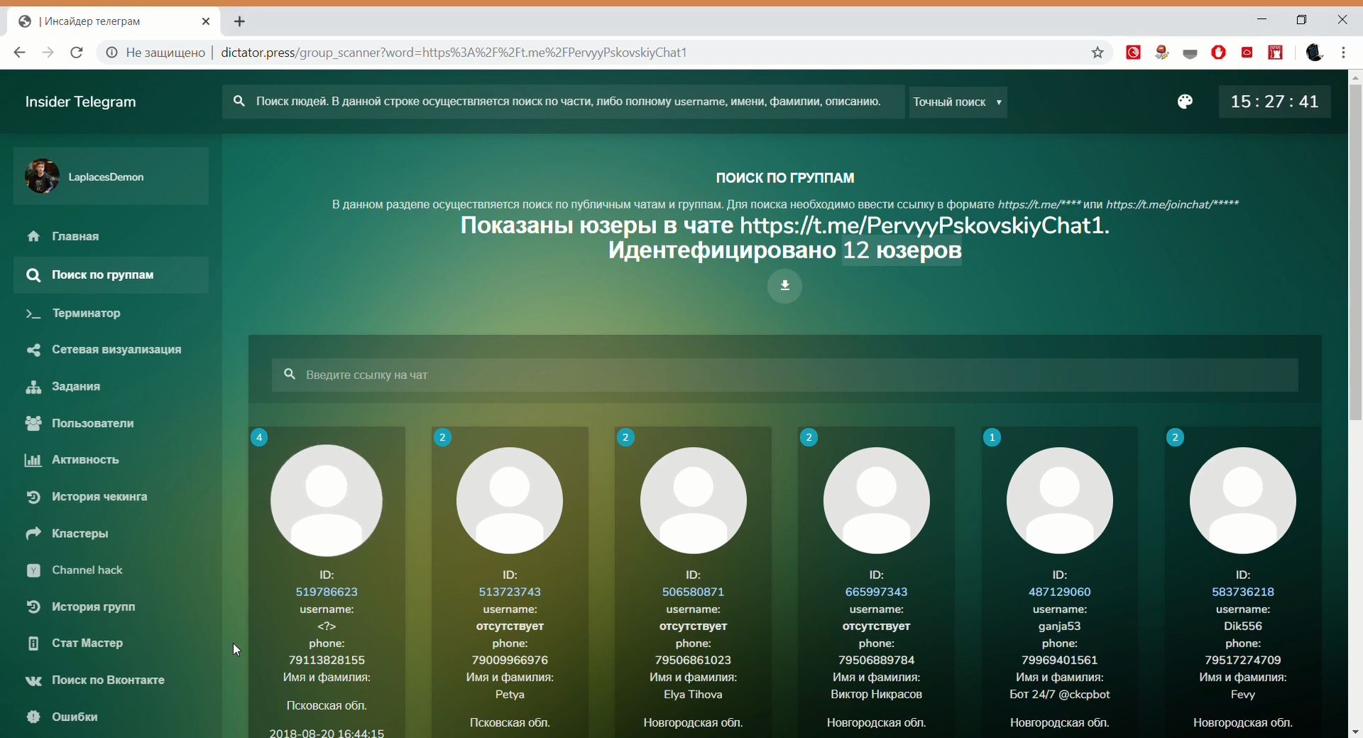Expand the Точный поиск dropdown
Screen dimensions: 1363x738
958,102
